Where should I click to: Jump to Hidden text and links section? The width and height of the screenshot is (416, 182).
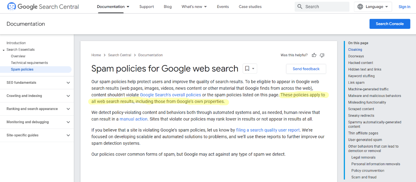365,69
